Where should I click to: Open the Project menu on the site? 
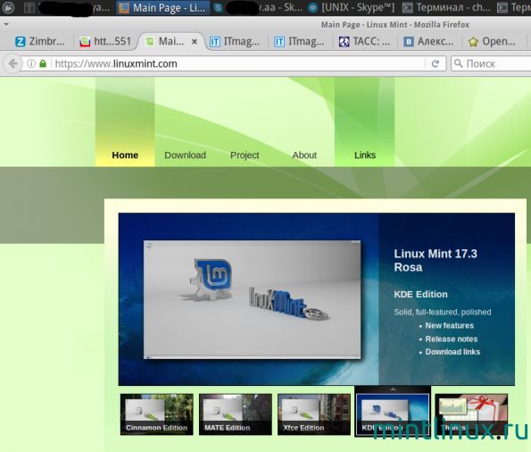click(245, 155)
